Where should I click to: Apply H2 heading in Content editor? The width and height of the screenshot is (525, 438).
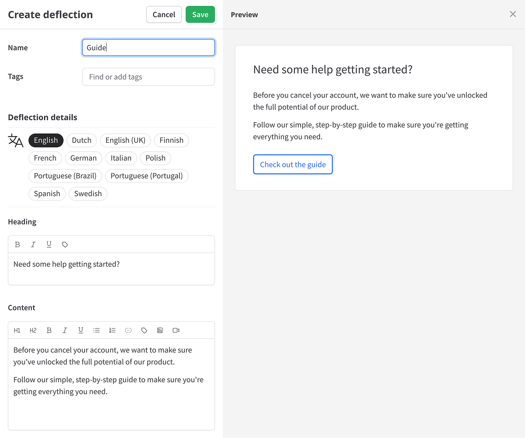coord(33,331)
